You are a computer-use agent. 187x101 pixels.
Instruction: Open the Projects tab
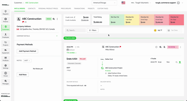pos(91,8)
